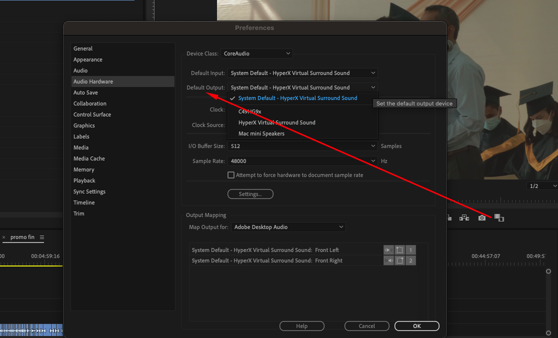Select the Comparison View filmstrip icon
The width and height of the screenshot is (558, 338).
(499, 217)
